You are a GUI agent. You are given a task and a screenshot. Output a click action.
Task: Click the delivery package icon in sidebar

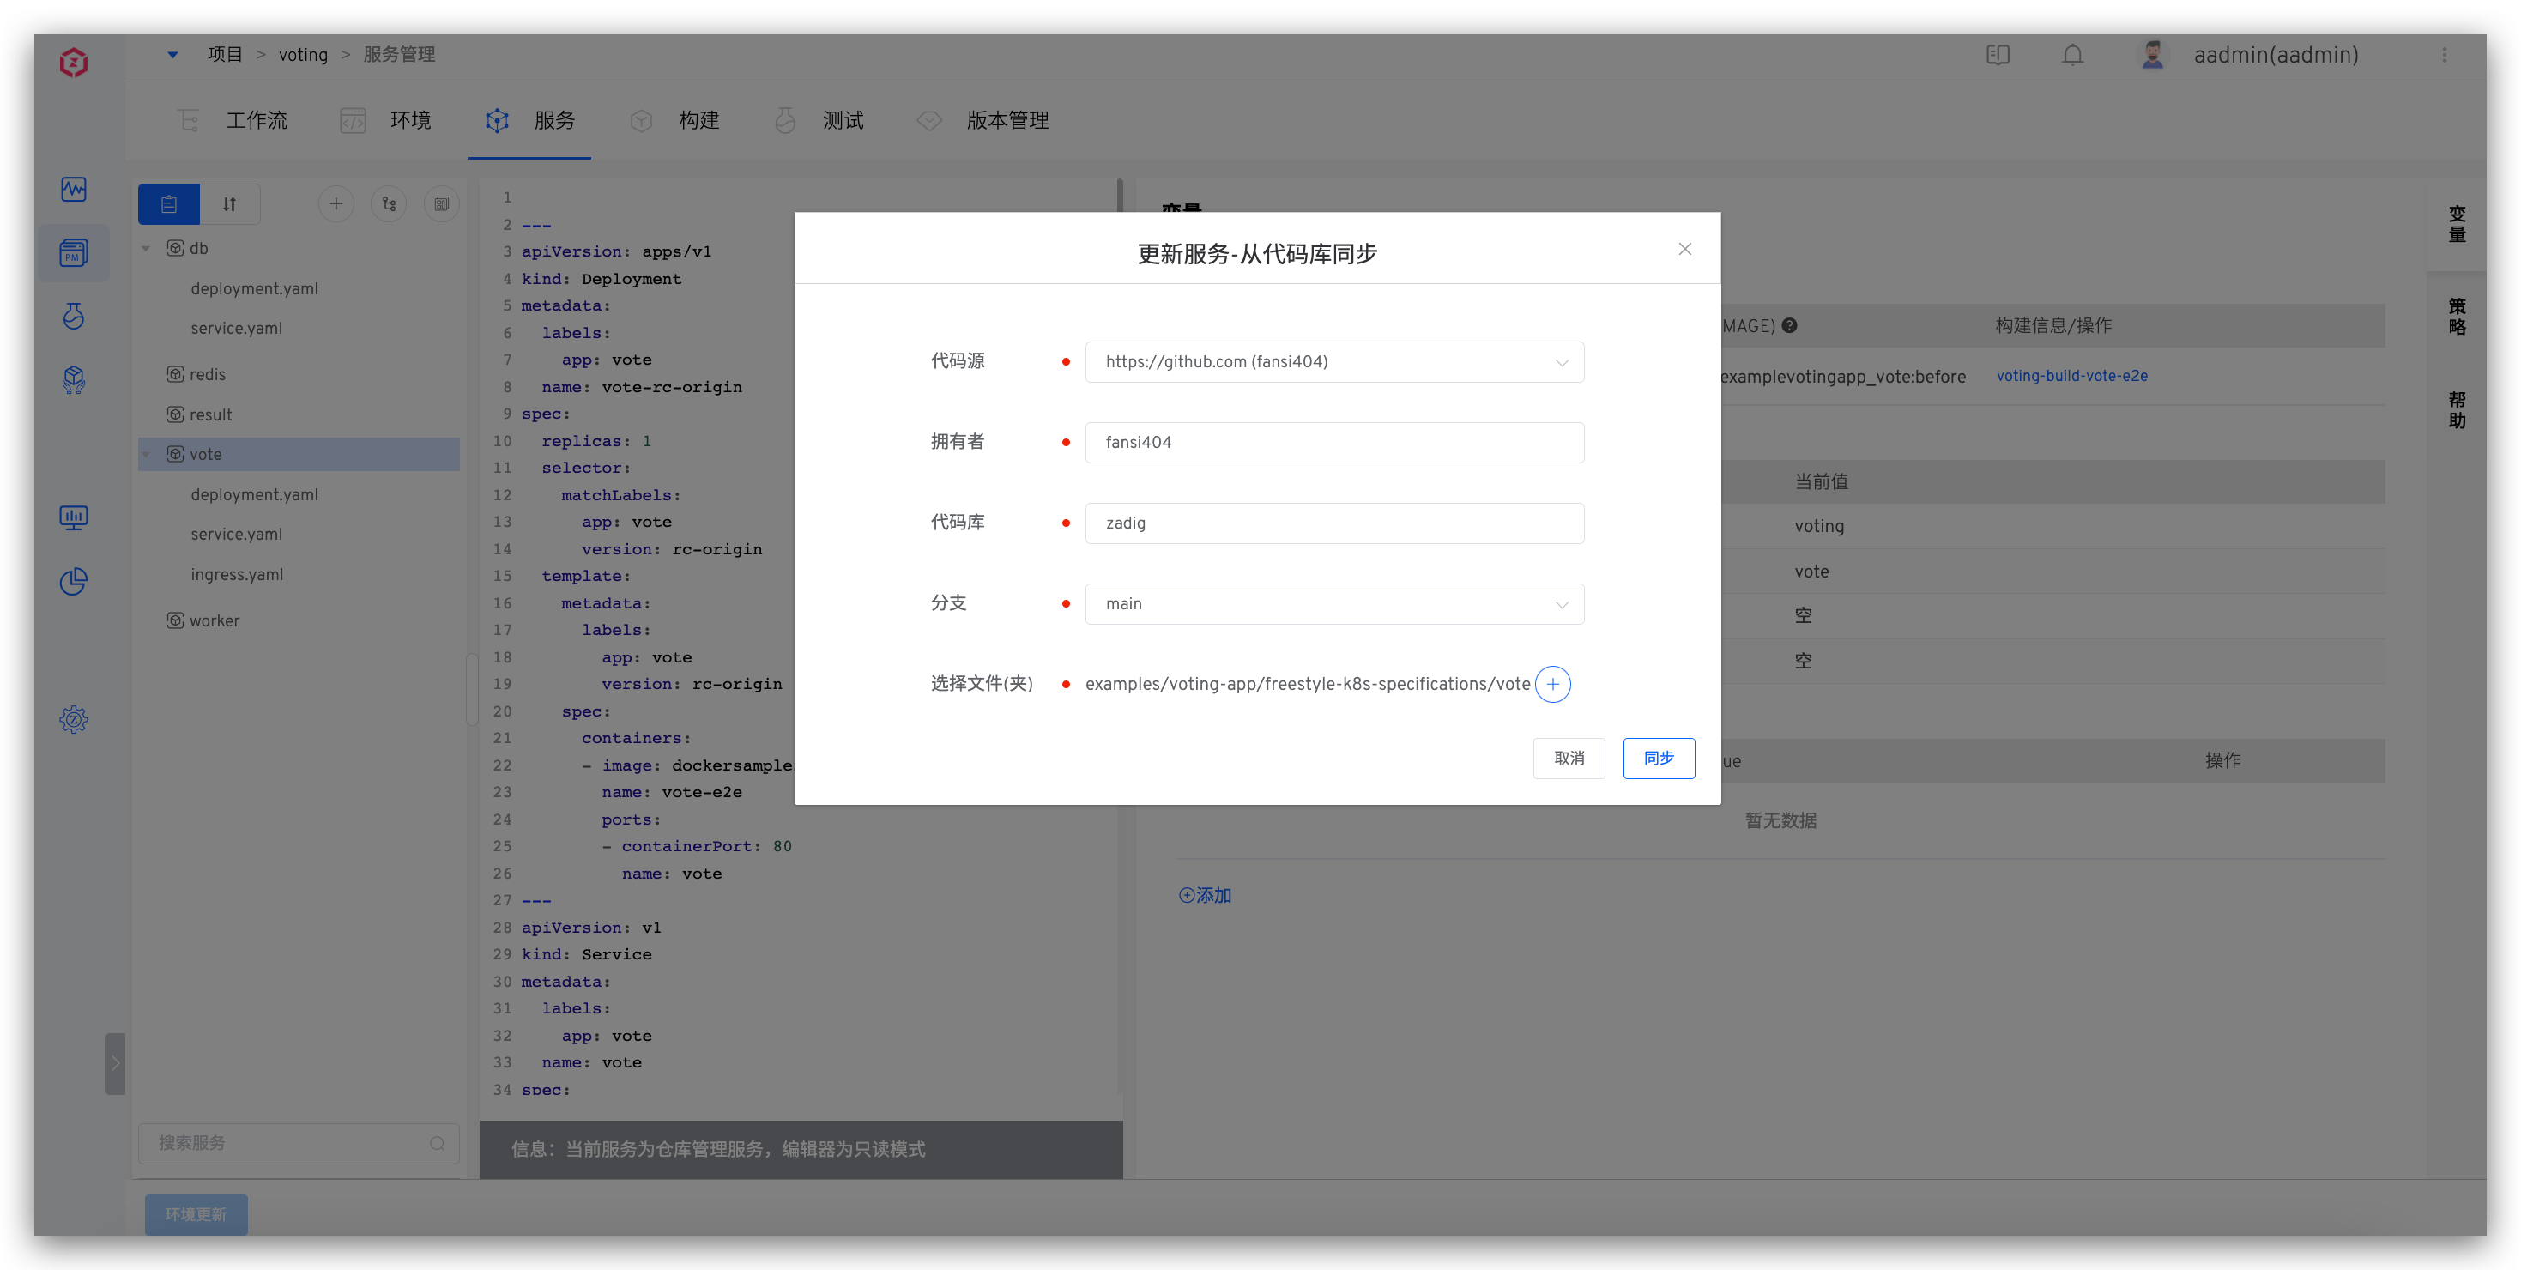(x=74, y=381)
